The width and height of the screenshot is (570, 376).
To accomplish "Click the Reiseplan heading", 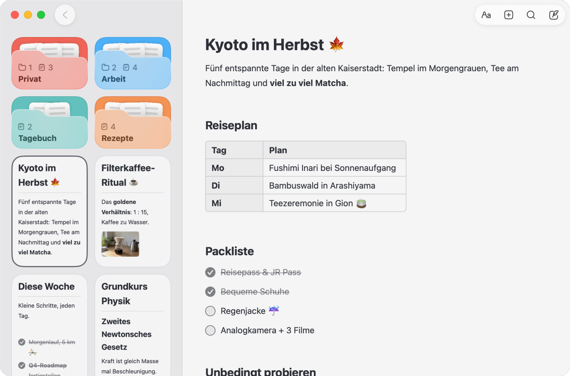I will [x=231, y=125].
